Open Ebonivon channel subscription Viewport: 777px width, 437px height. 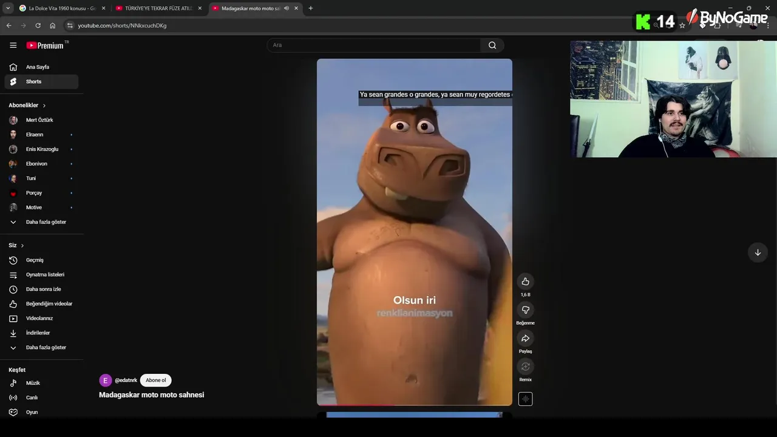41,164
